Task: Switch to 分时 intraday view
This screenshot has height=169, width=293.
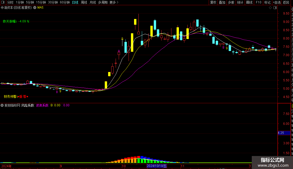Action: pos(10,2)
